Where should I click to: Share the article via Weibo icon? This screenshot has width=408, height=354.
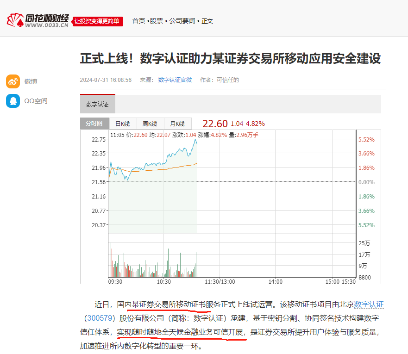click(13, 81)
